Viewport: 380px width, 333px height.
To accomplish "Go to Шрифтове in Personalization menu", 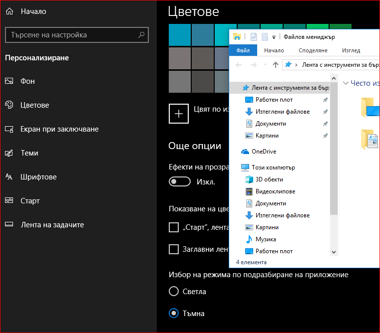I will click(38, 177).
